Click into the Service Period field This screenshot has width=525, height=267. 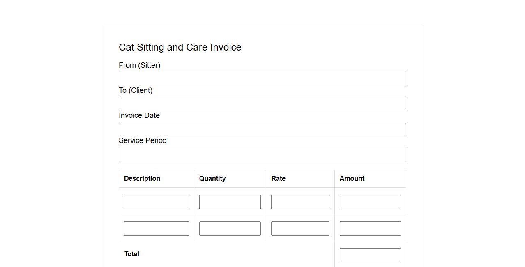click(x=262, y=154)
